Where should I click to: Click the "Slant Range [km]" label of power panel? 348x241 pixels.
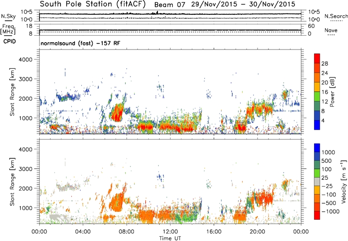[x=12, y=92]
